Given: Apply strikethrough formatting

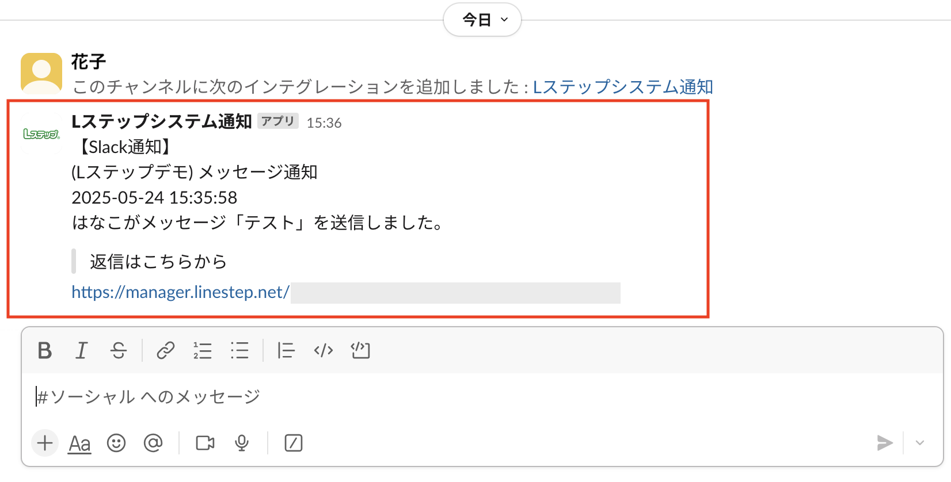Looking at the screenshot, I should [119, 350].
